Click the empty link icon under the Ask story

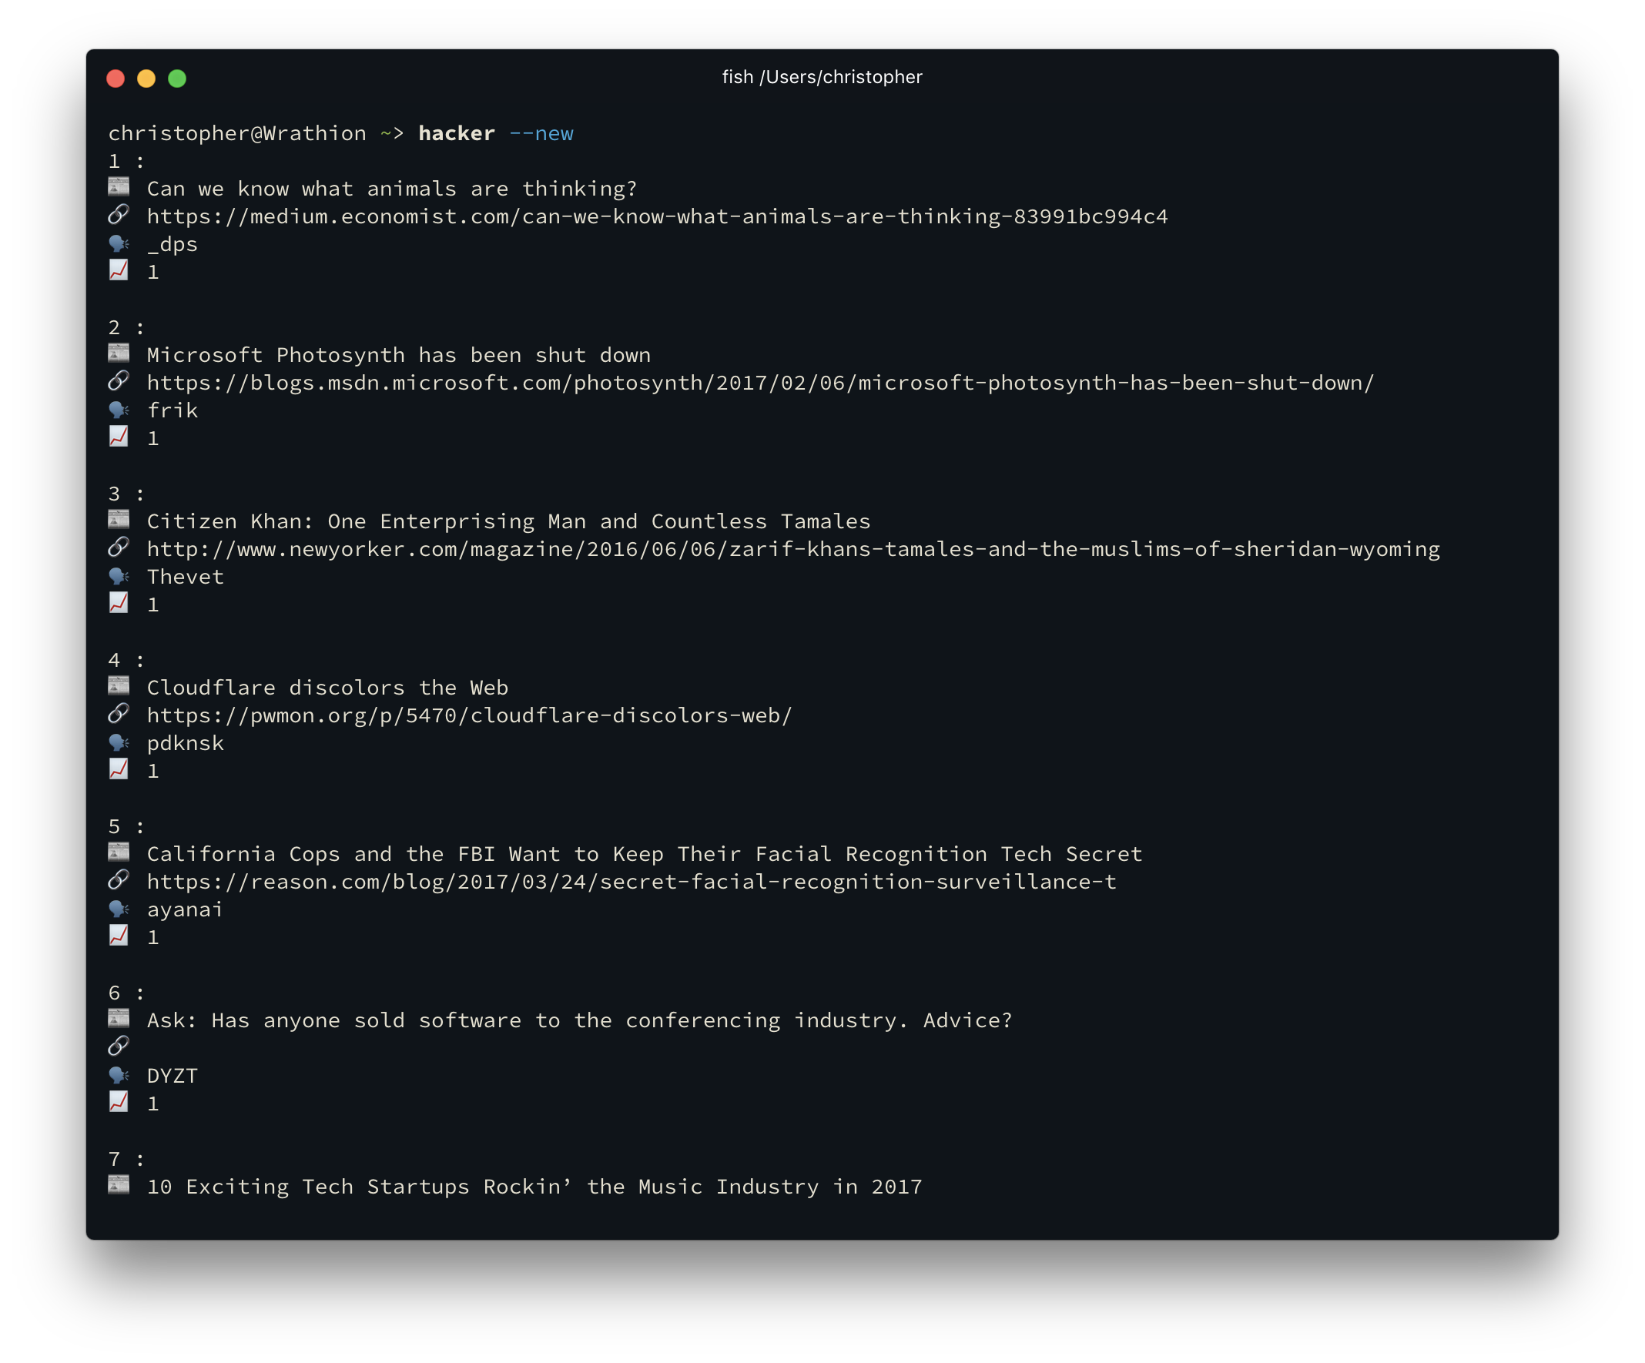(119, 1047)
